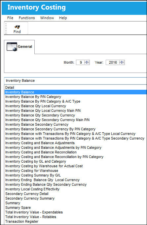Pick Costing and Balance Reconciliation by P/N Category

76,157
